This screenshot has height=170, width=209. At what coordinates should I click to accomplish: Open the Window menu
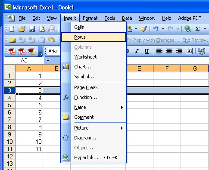tap(147, 18)
